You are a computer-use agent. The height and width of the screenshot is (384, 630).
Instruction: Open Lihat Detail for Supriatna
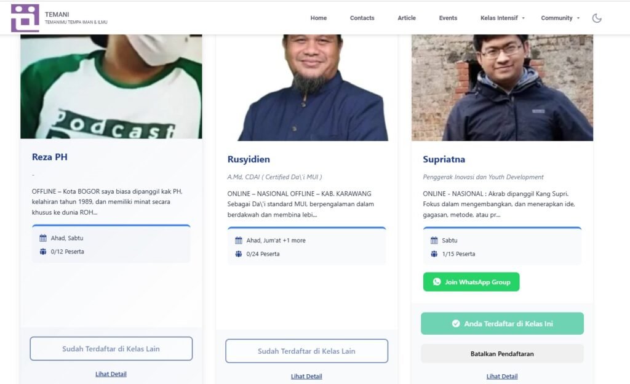502,377
